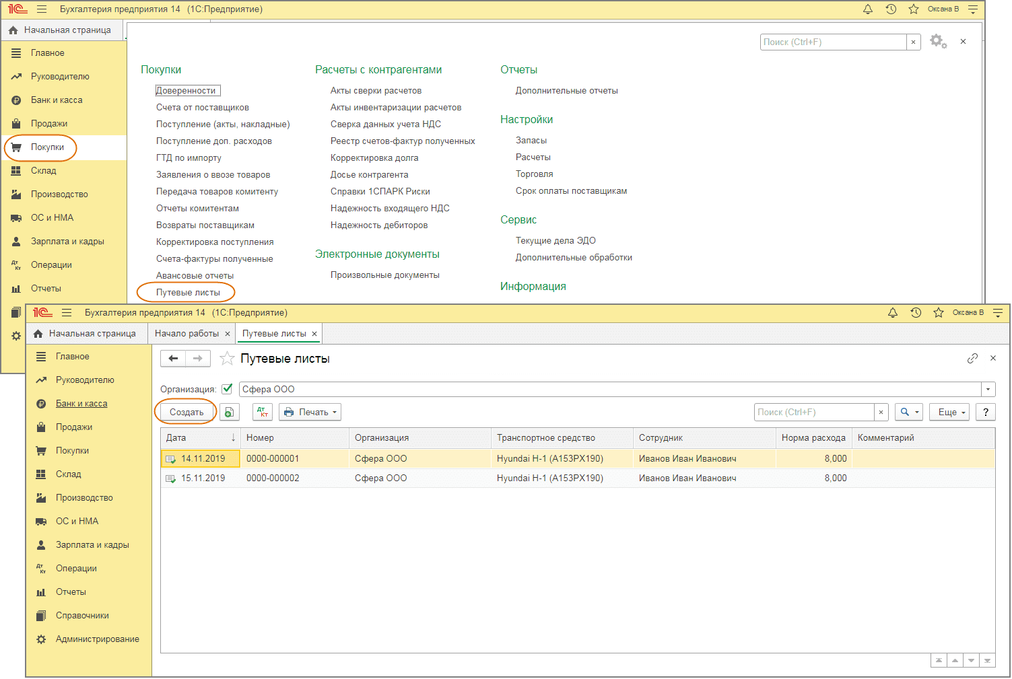Image resolution: width=1012 pixels, height=679 pixels.
Task: Show notifications bell in front window
Action: pos(893,313)
